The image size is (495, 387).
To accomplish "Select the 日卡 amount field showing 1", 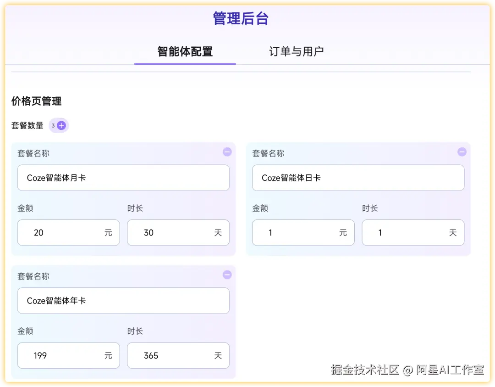I will (x=303, y=233).
